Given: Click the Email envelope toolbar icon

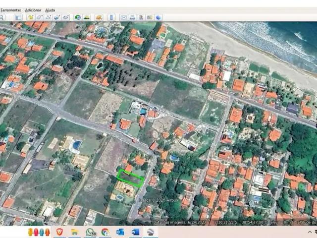Looking at the screenshot, I should point(124,17).
